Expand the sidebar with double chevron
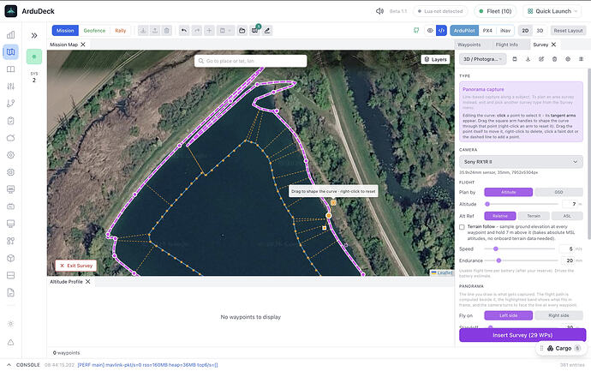 [x=34, y=35]
